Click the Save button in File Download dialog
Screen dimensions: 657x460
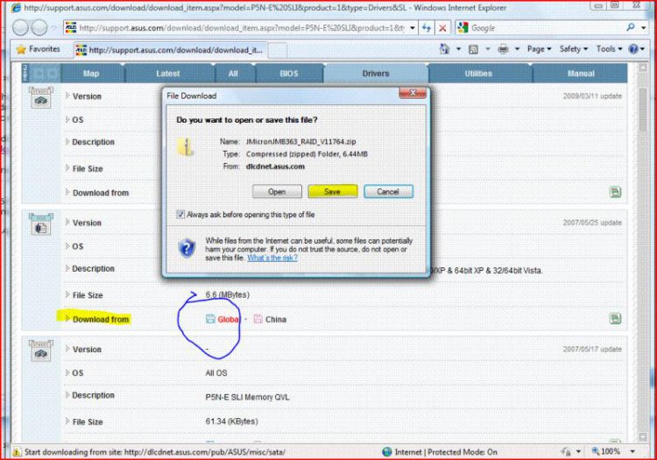tap(333, 192)
